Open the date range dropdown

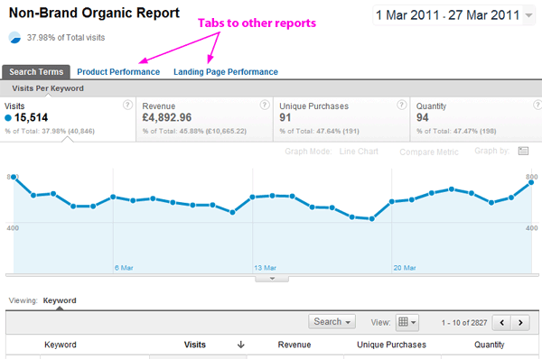453,15
